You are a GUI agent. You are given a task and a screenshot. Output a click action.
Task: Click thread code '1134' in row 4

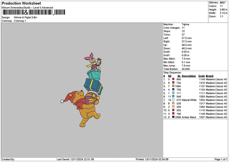pos(202,90)
